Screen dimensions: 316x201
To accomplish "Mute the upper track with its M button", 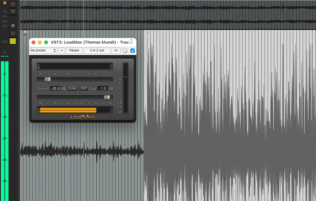I will 13,5.
